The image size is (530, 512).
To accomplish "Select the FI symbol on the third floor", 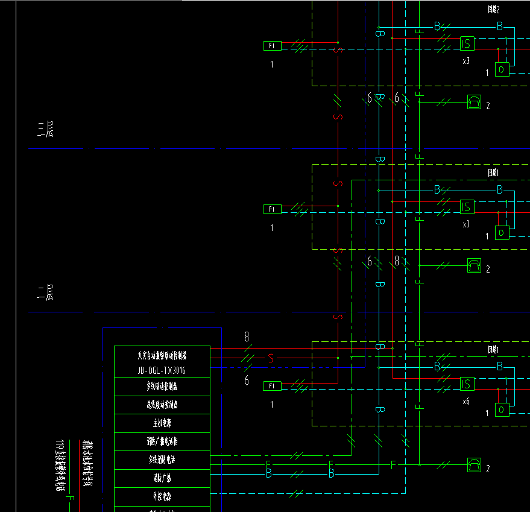I will click(x=272, y=46).
